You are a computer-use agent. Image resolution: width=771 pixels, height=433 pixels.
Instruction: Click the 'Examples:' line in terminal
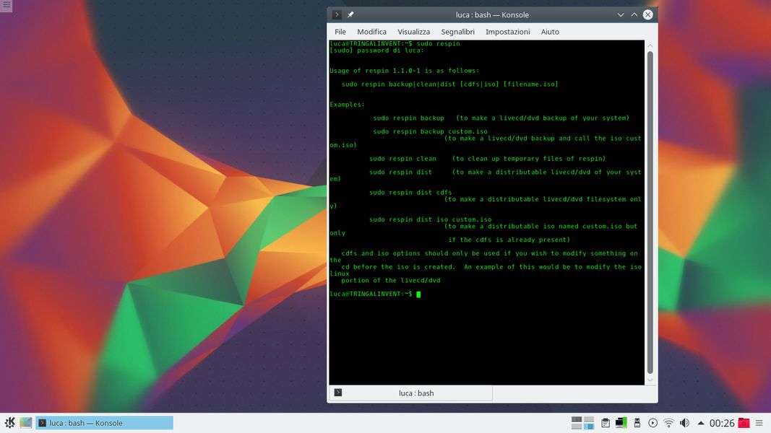[347, 105]
